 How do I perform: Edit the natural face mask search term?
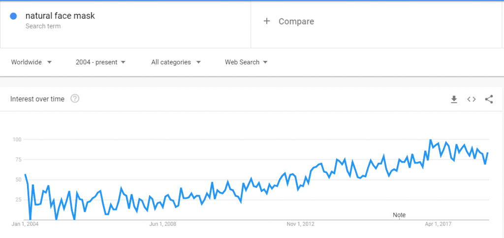pos(60,16)
